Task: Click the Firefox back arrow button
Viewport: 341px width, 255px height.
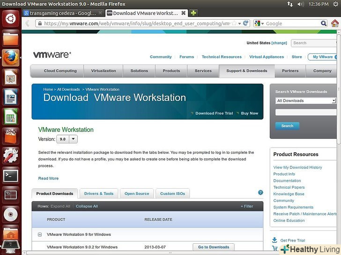Action: [x=27, y=23]
